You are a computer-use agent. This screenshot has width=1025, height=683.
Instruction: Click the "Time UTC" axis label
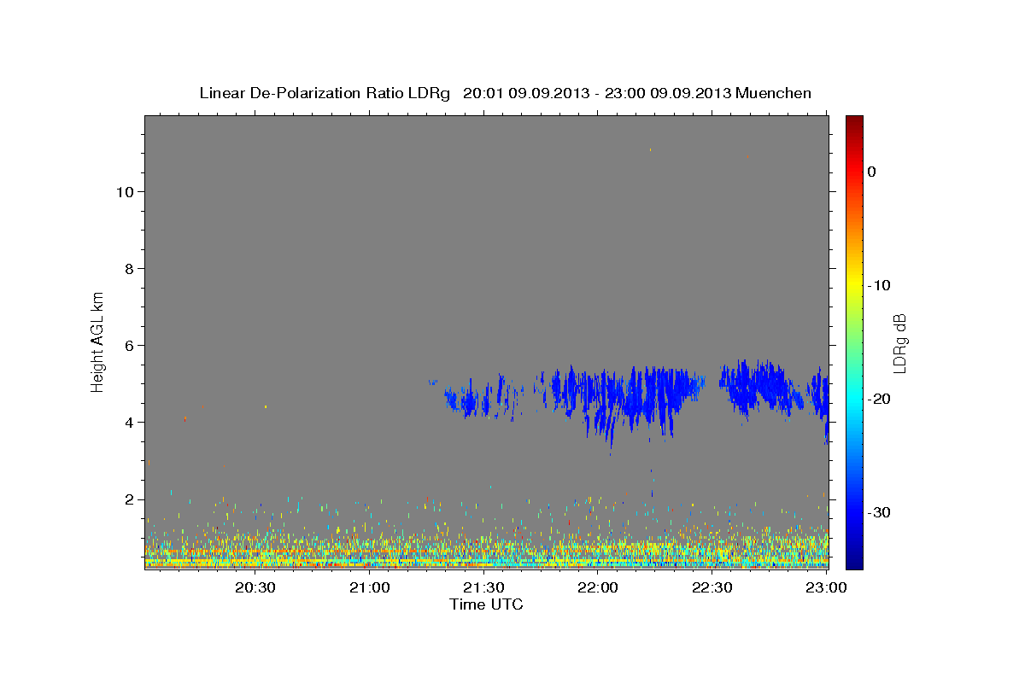click(x=486, y=604)
